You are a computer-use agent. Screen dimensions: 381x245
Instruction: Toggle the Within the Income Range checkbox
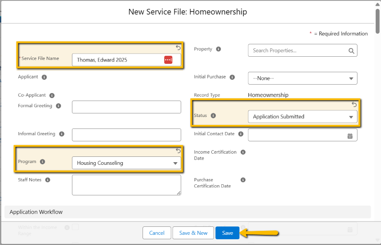coord(75,227)
